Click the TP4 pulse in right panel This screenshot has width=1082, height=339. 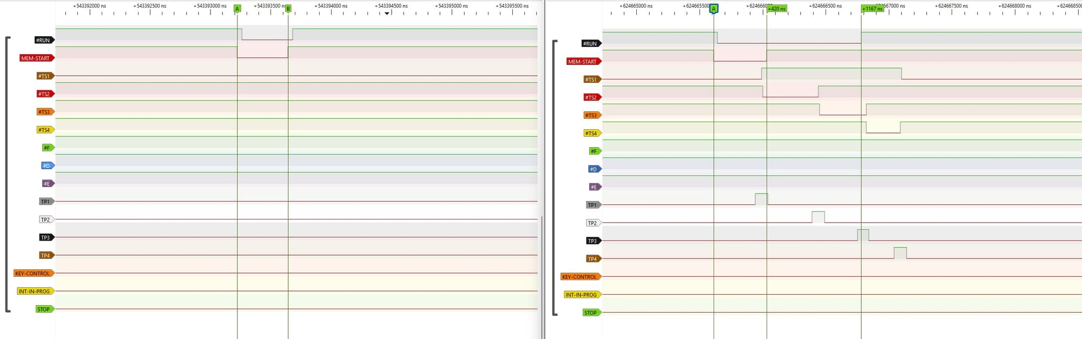[900, 252]
